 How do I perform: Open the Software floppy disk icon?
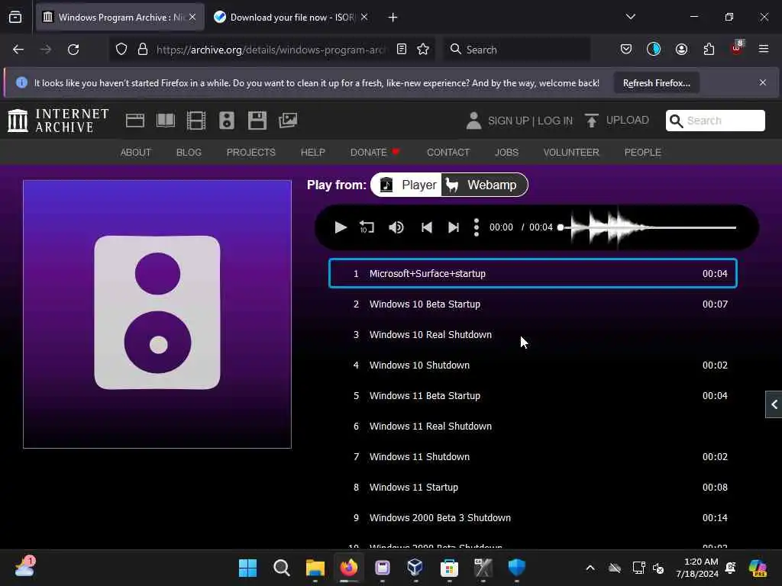(257, 121)
